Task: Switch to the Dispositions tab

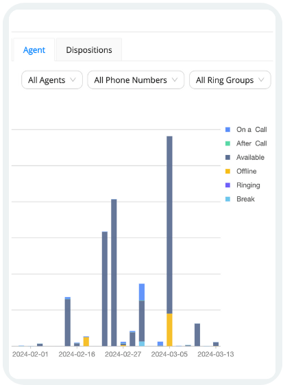Action: pos(89,50)
